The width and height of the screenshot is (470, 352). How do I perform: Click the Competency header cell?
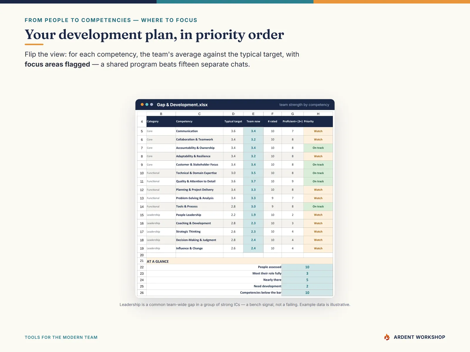(x=199, y=121)
